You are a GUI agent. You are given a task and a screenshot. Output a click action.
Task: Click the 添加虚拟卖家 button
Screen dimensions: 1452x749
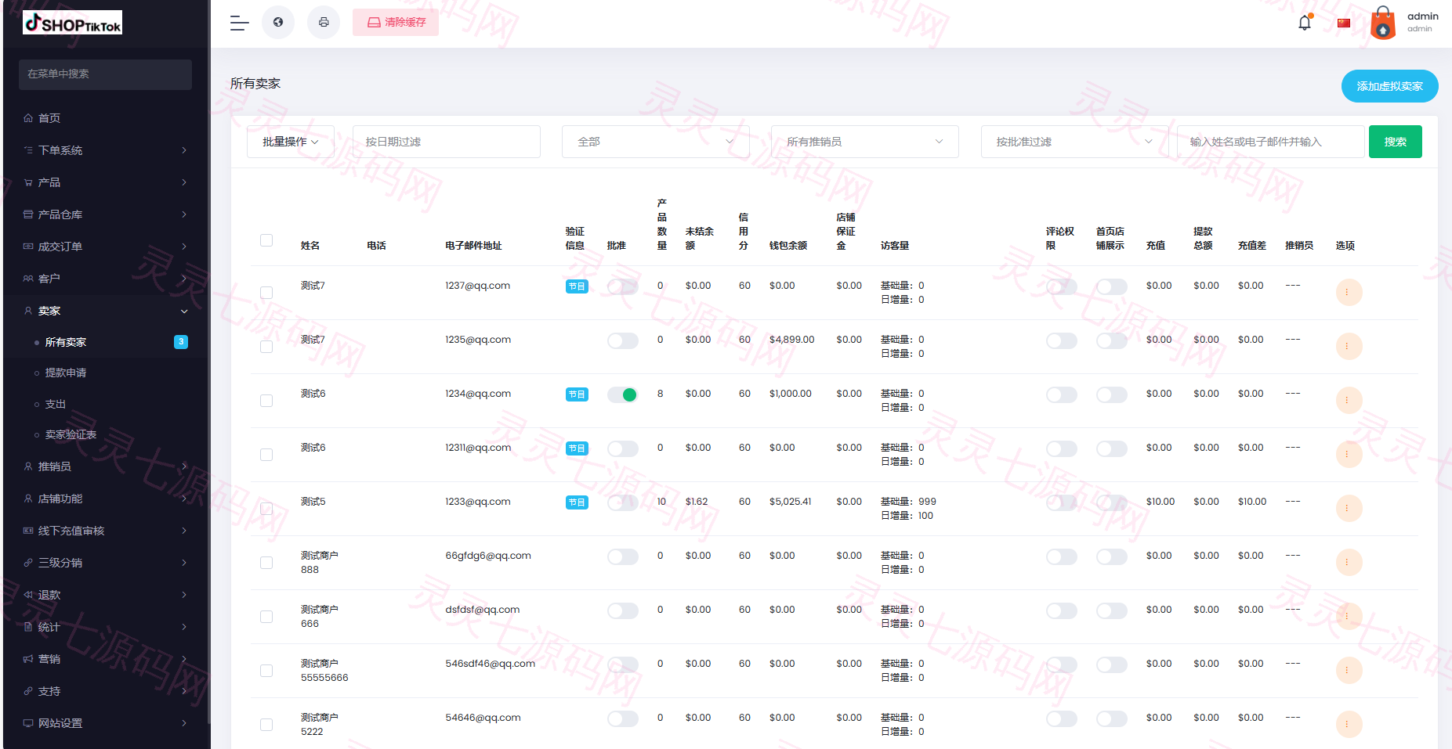1390,86
